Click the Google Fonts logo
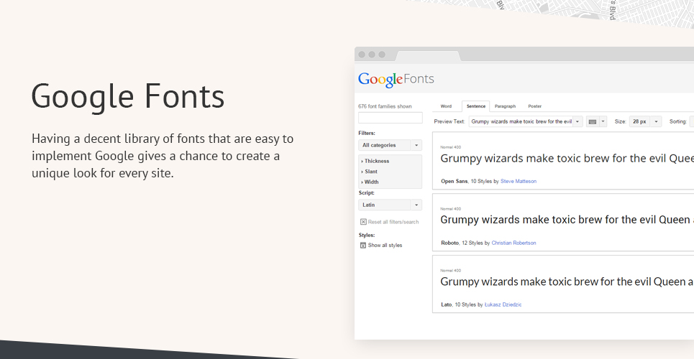The image size is (694, 359). (396, 80)
